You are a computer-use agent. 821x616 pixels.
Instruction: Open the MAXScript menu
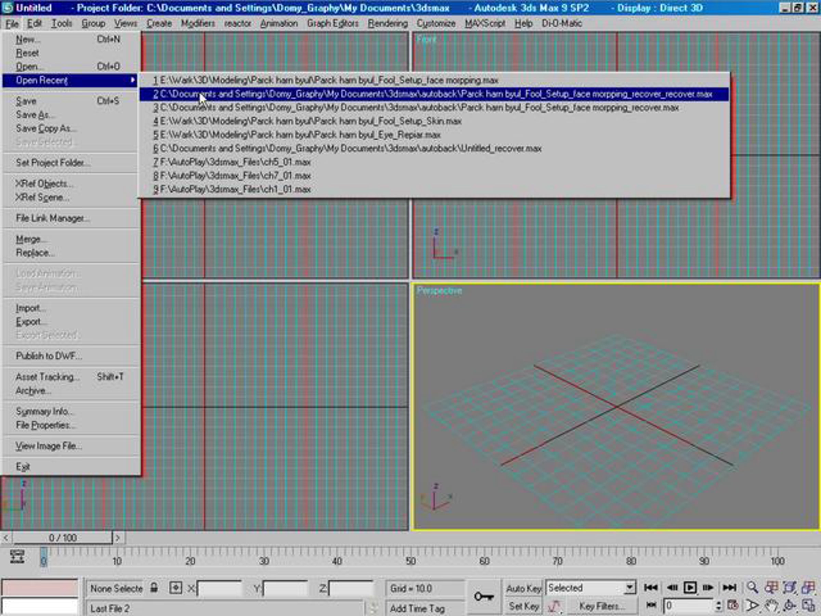tap(485, 23)
